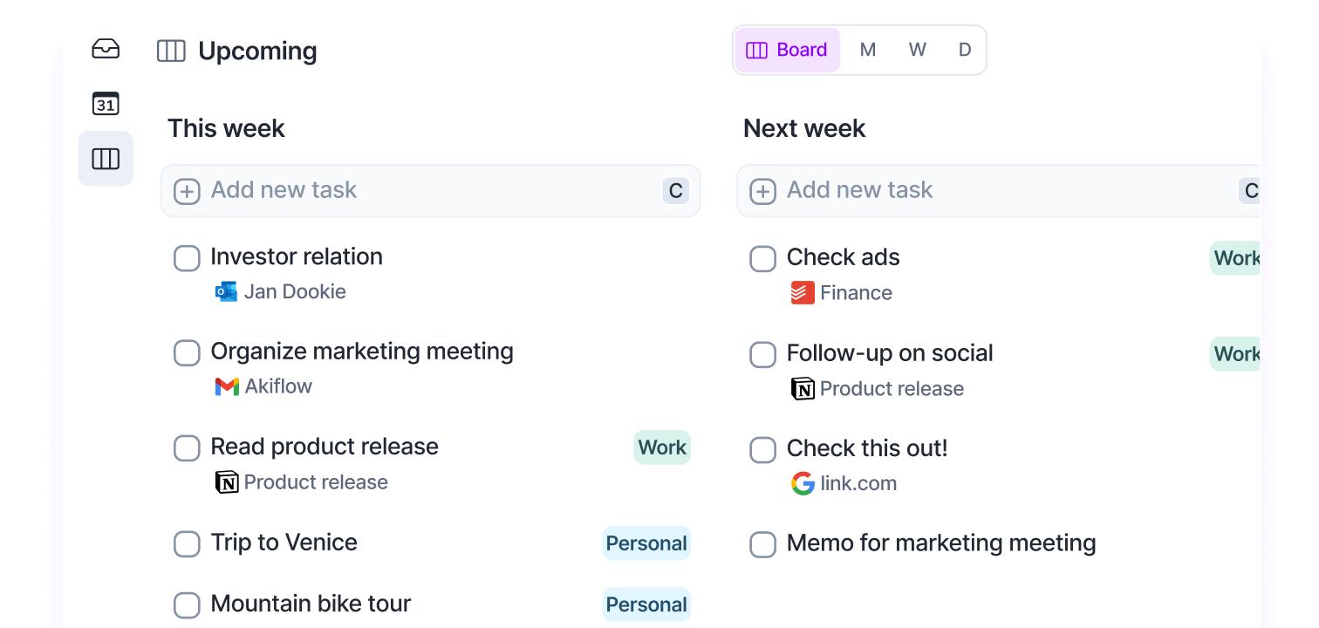Check off Memo for marketing meeting
The image size is (1319, 628).
point(763,544)
